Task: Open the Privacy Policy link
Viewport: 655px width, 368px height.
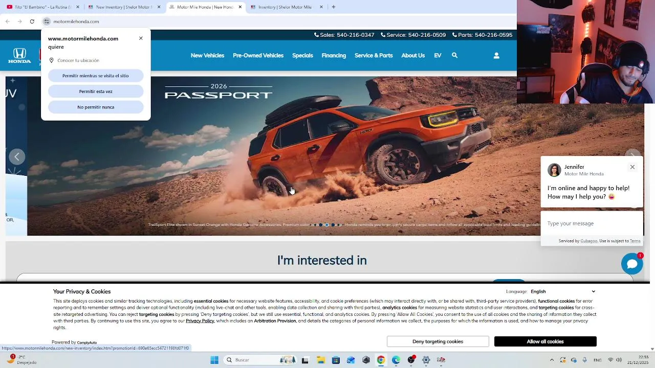Action: tap(200, 321)
